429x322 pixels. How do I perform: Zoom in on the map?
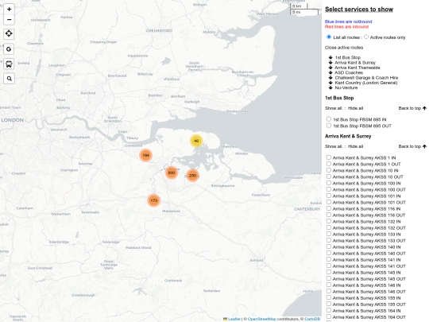[9, 9]
